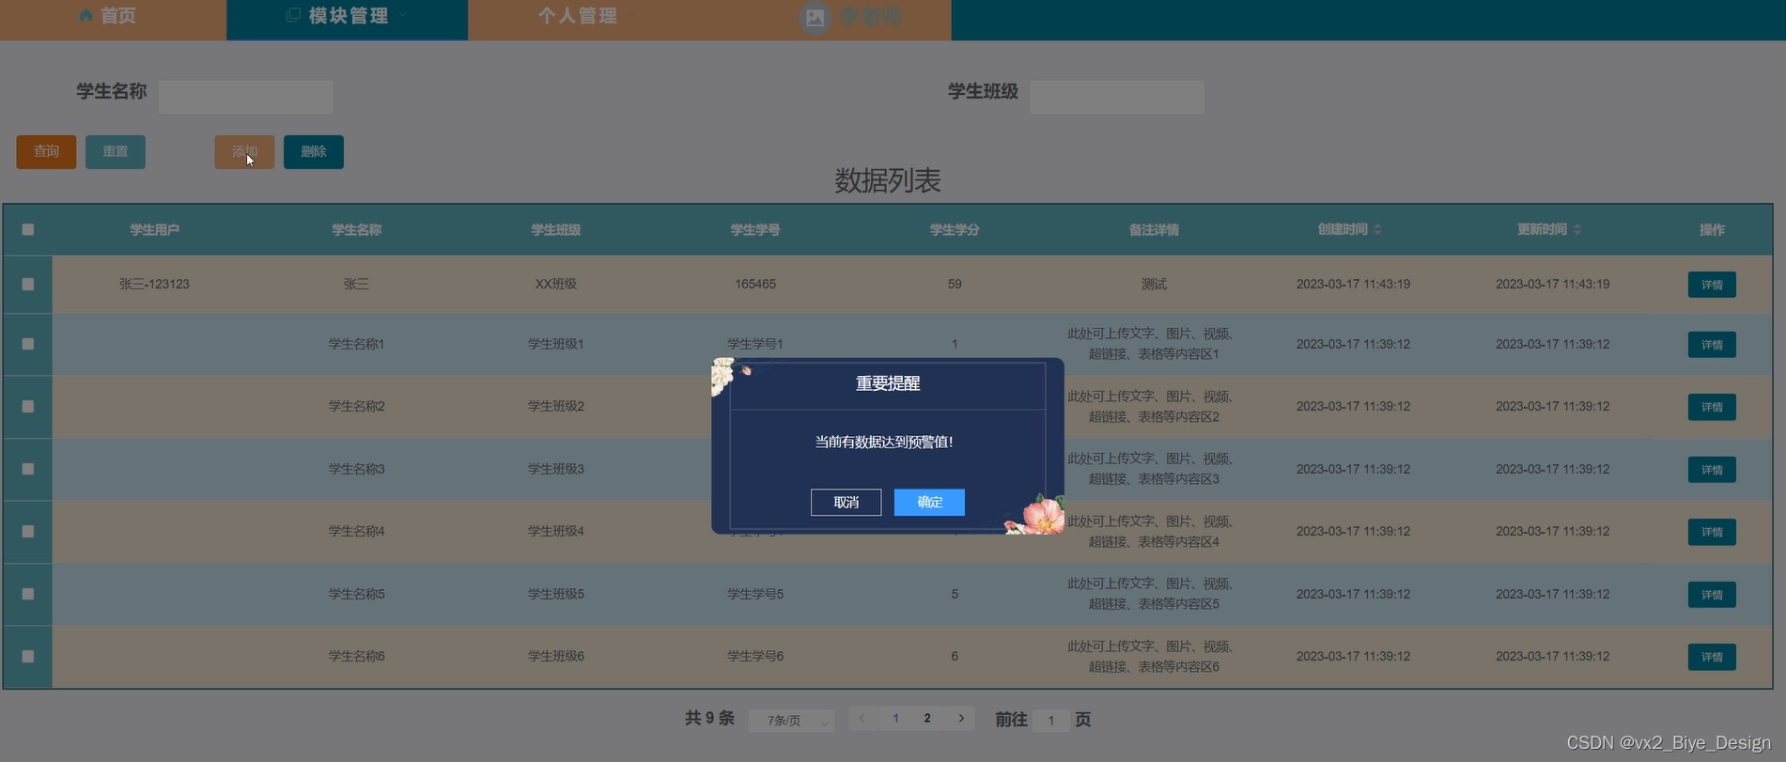Go to next page arrow
1786x762 pixels.
961,718
